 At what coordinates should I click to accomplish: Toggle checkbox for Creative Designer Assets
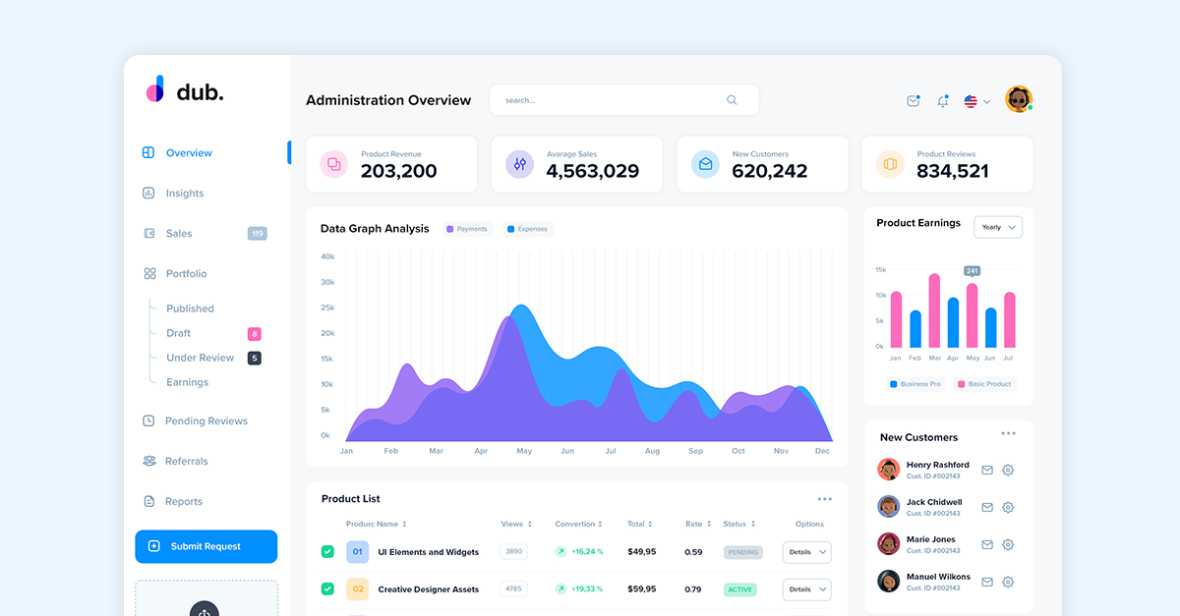point(327,589)
